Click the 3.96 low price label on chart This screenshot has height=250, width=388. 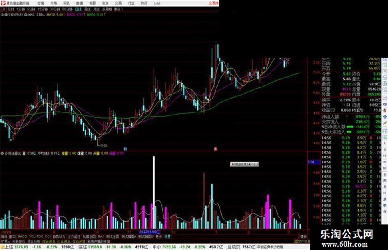[104, 146]
